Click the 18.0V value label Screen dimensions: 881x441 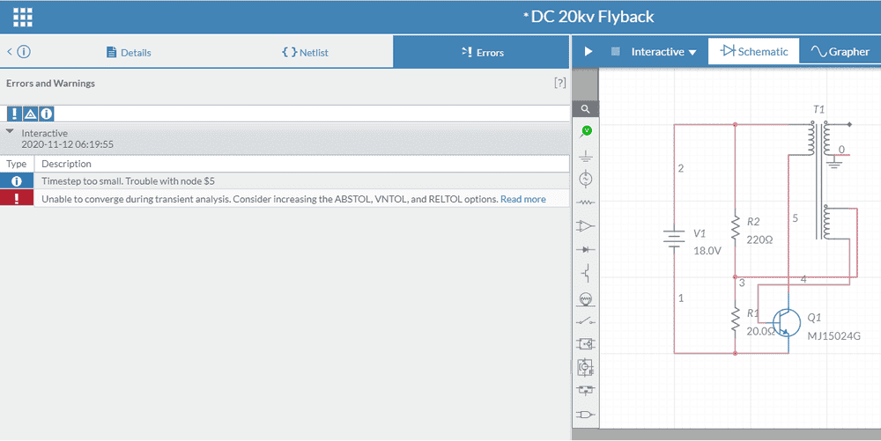[x=707, y=251]
